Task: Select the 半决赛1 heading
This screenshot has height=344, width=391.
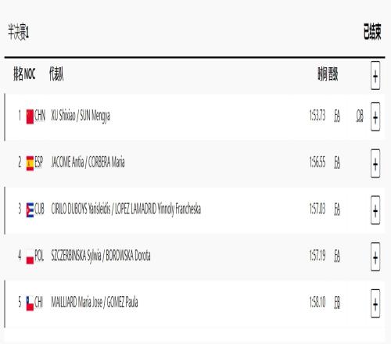Action: point(18,32)
